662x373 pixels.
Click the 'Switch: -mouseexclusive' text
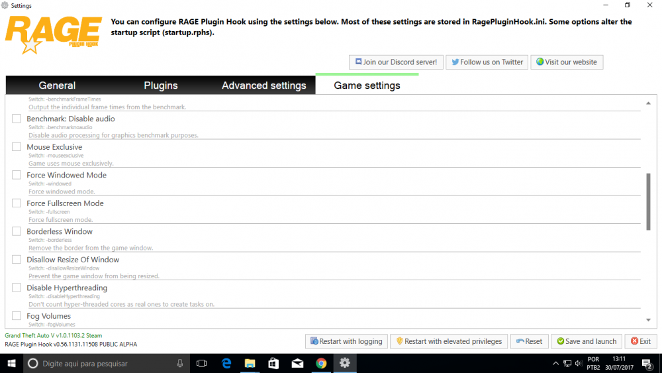pos(56,156)
